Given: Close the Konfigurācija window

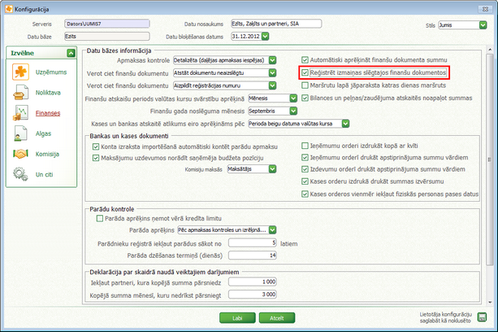Looking at the screenshot, I should pyautogui.click(x=485, y=9).
